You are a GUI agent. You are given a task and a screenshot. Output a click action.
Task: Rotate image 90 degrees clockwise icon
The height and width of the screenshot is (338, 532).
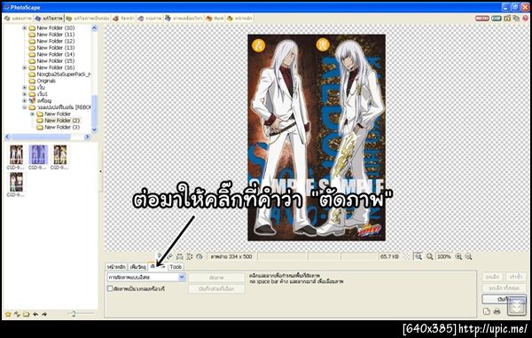pos(169,256)
